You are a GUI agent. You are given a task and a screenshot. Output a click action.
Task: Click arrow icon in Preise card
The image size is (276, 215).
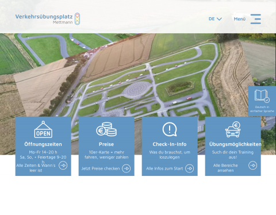(x=126, y=168)
